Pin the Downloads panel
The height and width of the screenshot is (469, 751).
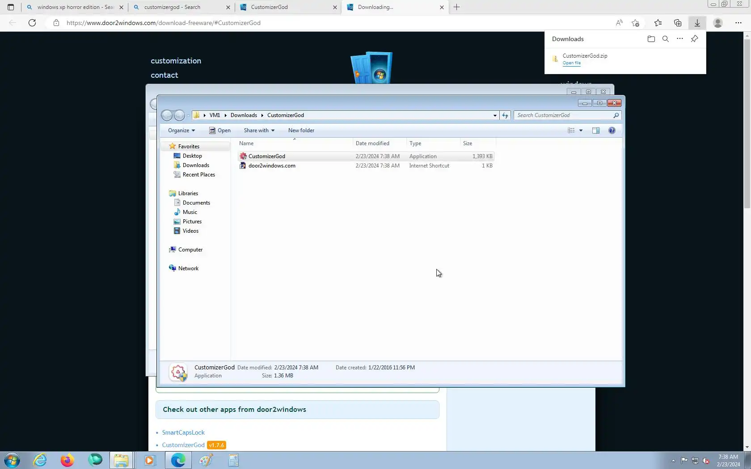coord(694,39)
